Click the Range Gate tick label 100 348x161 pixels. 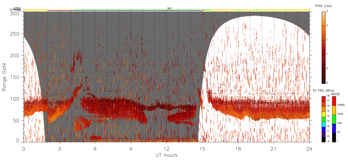click(x=14, y=99)
